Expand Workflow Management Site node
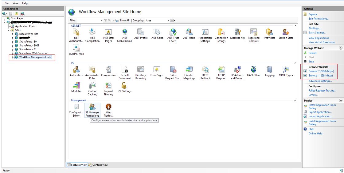 [x=13, y=57]
